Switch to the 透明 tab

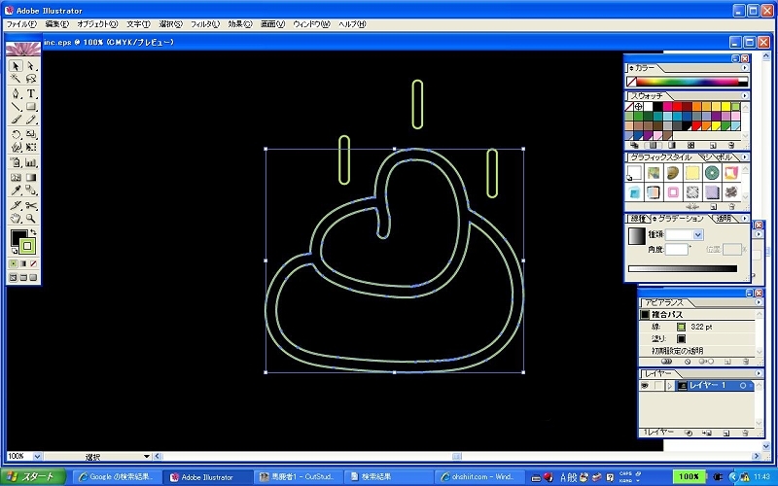(x=724, y=219)
